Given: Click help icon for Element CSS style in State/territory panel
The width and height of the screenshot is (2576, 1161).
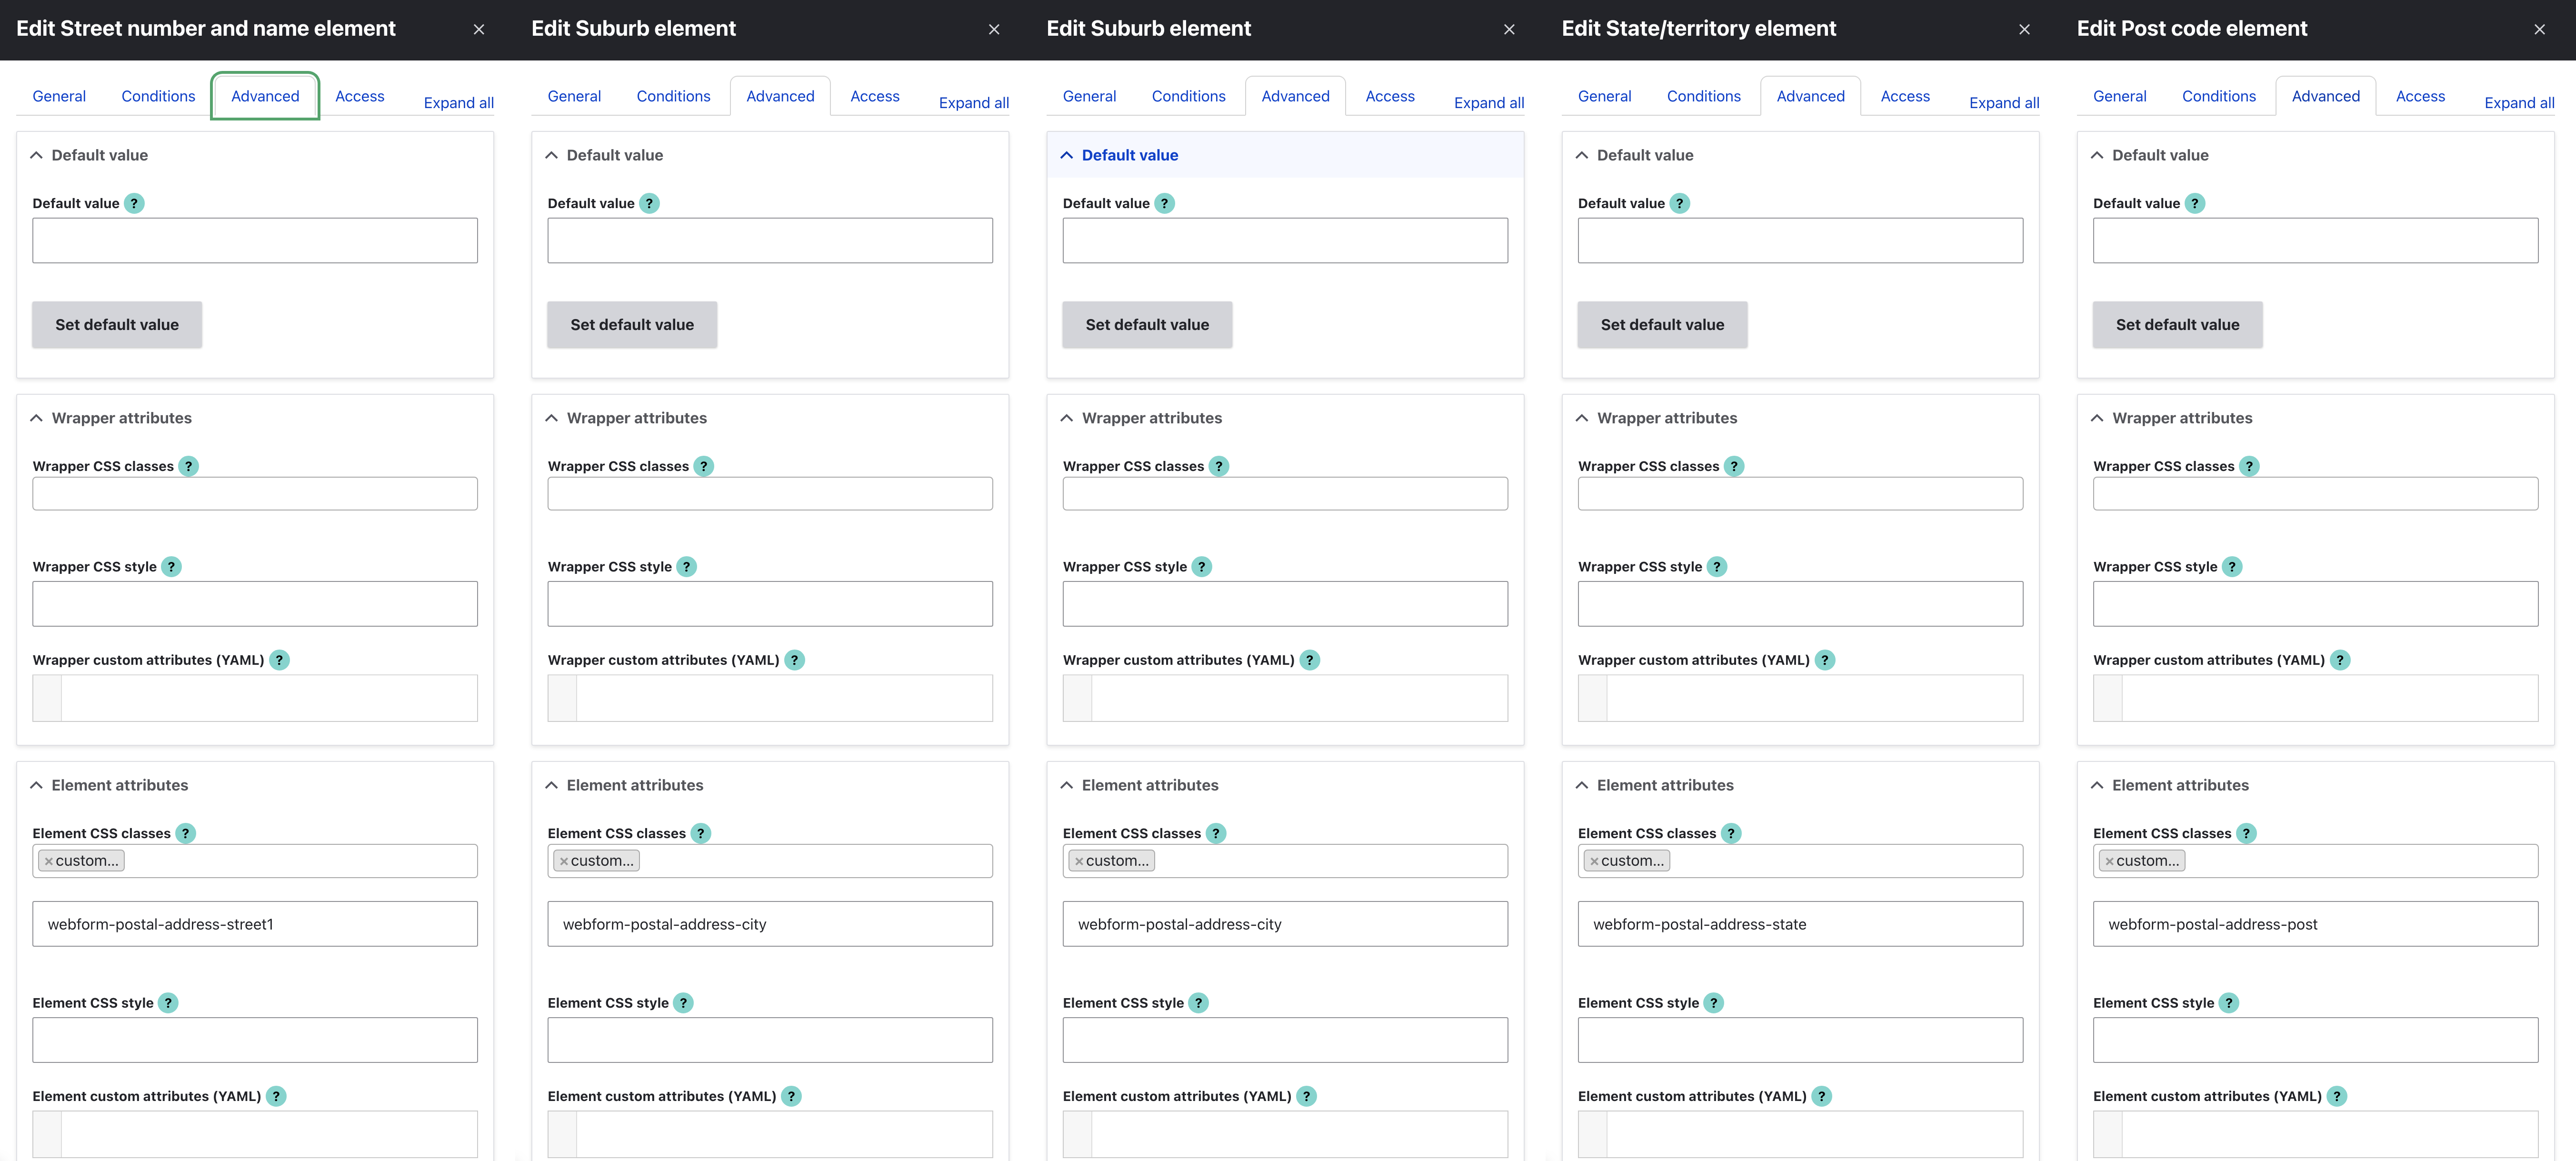Looking at the screenshot, I should pos(1713,1002).
